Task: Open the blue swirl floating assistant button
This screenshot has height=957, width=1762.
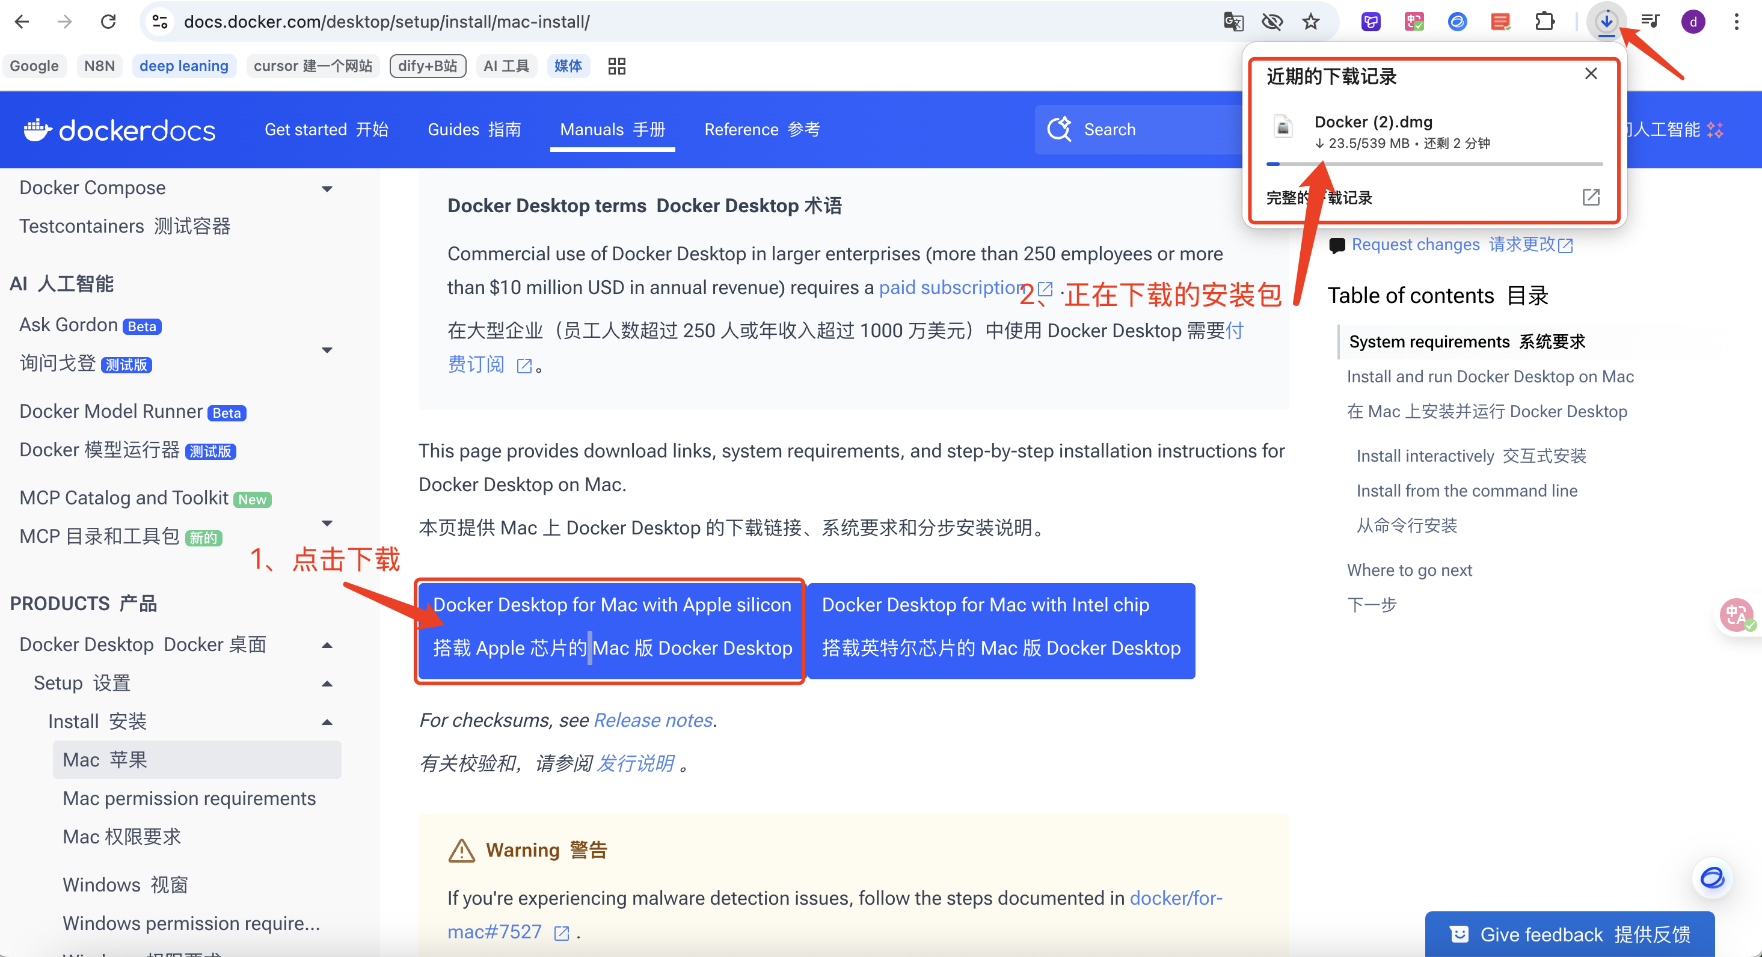Action: point(1712,877)
